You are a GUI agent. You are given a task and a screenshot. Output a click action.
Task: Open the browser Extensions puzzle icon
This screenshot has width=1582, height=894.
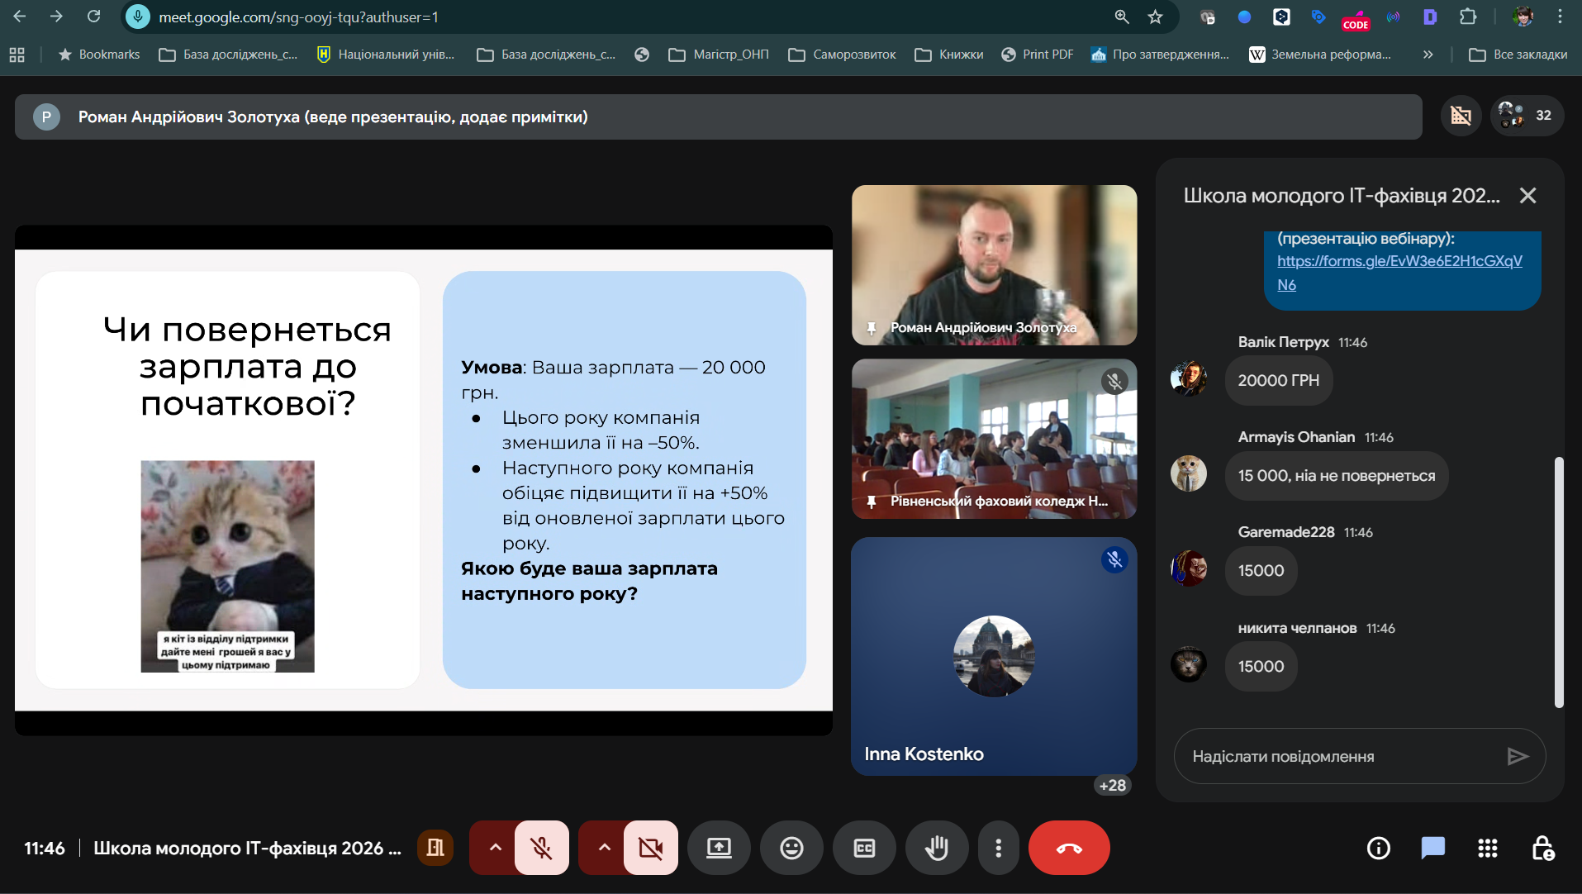(x=1468, y=17)
